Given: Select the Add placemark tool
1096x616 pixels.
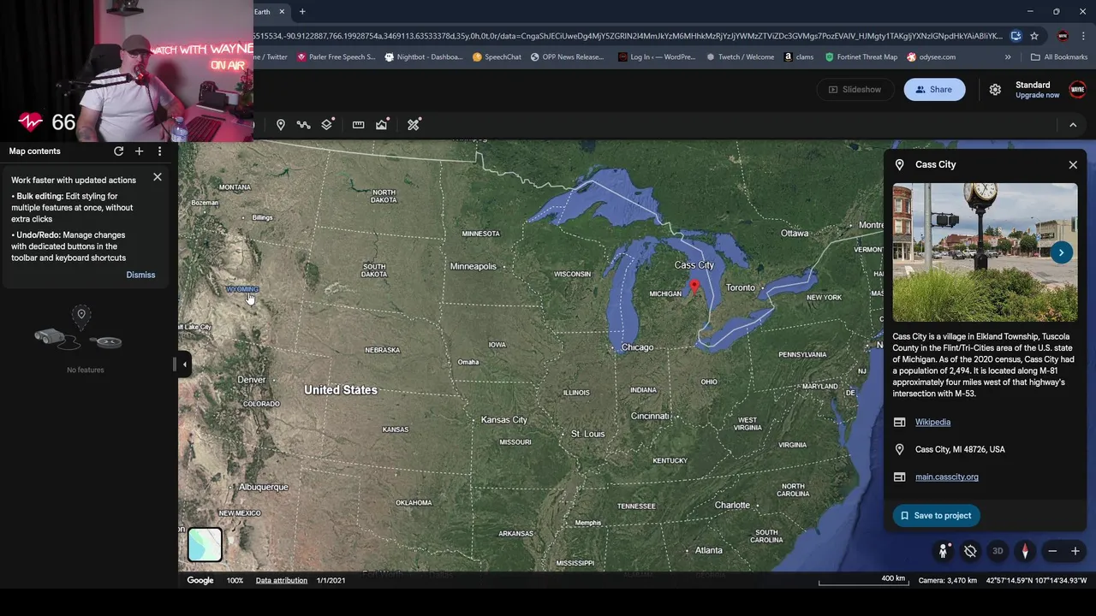Looking at the screenshot, I should (280, 125).
